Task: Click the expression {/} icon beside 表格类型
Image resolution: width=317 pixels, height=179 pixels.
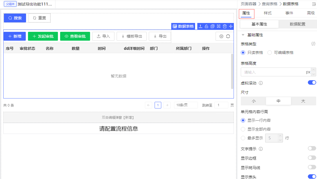Action: tap(313, 44)
